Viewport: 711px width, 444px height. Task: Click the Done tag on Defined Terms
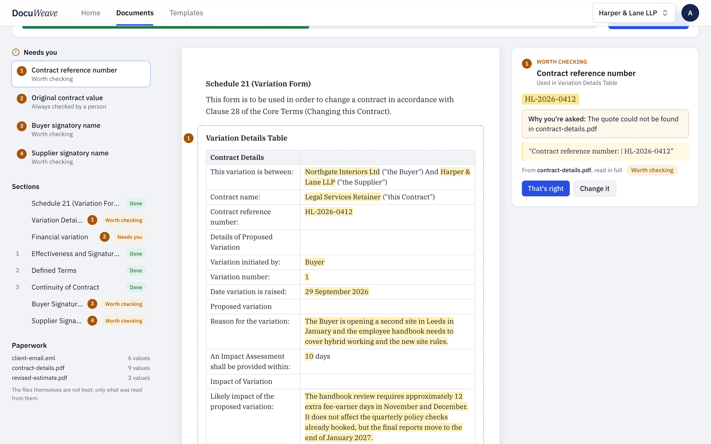point(136,270)
